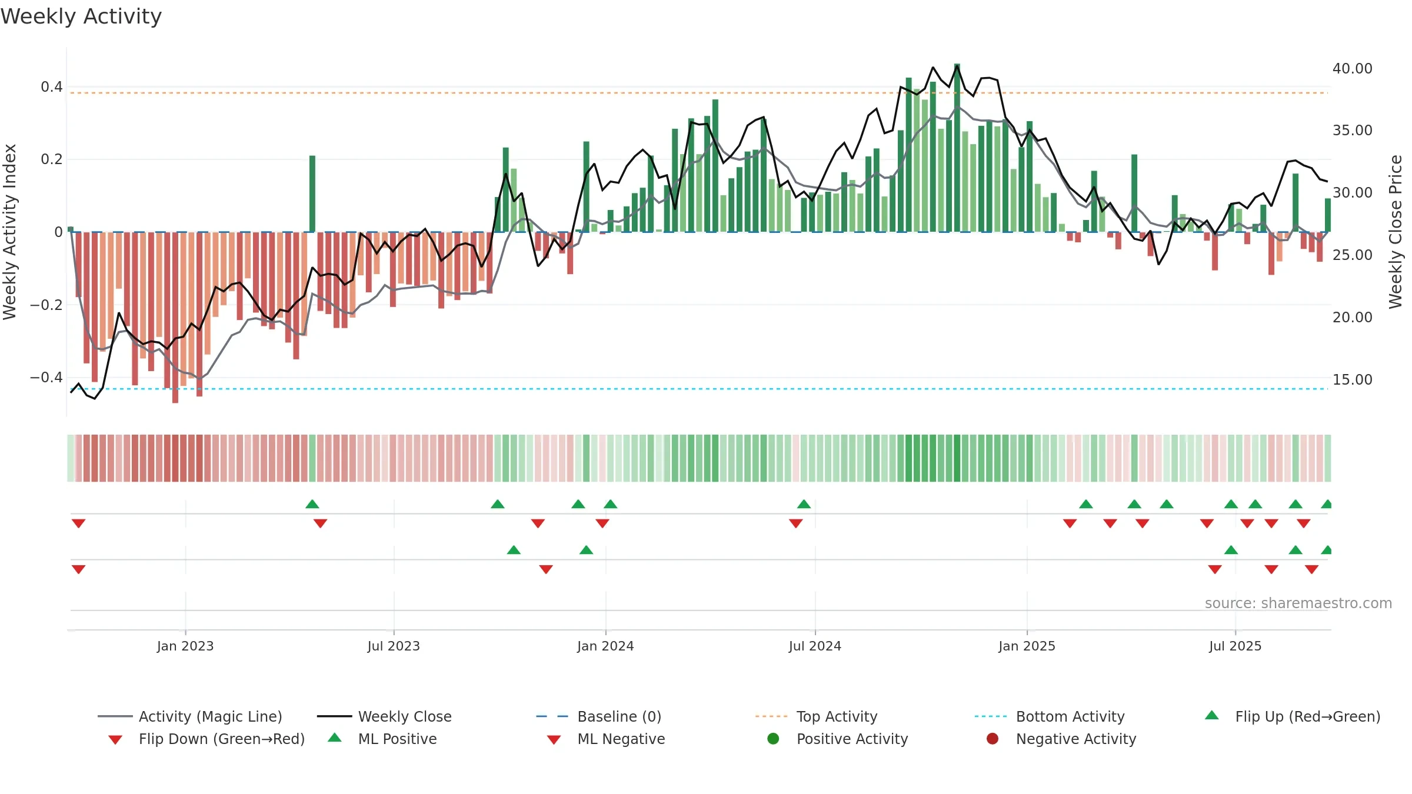Click the Negative Activity red circle icon
1412x794 pixels.
[993, 739]
